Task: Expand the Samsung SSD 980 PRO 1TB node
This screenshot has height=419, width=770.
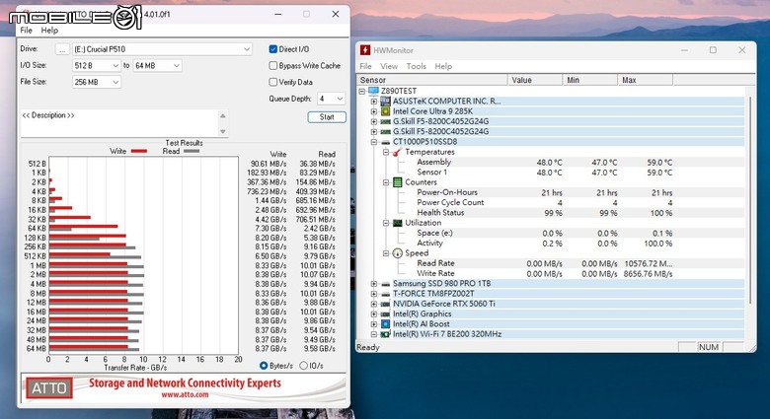Action: 374,284
